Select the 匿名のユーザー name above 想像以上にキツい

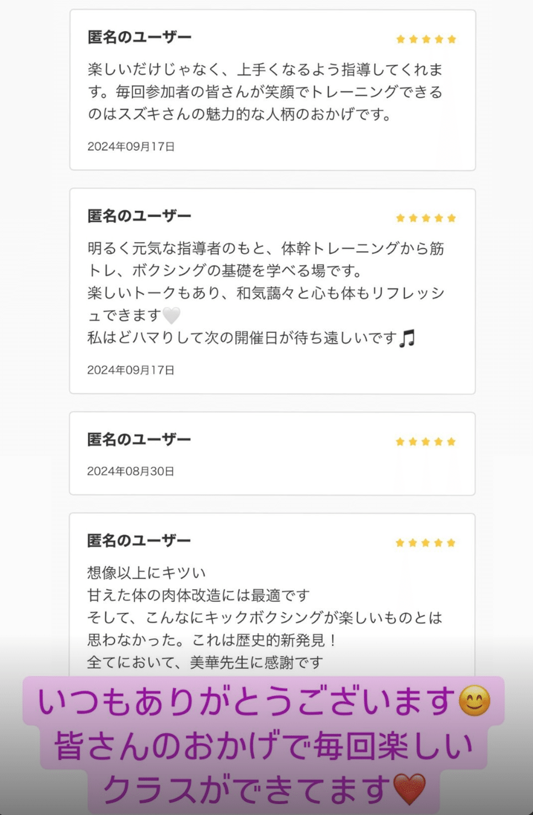(139, 541)
